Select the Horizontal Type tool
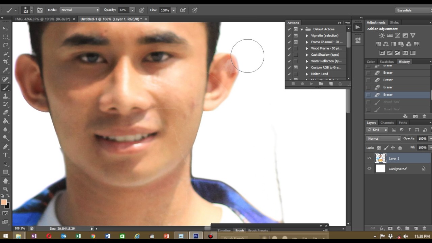This screenshot has height=243, width=432. 5,155
